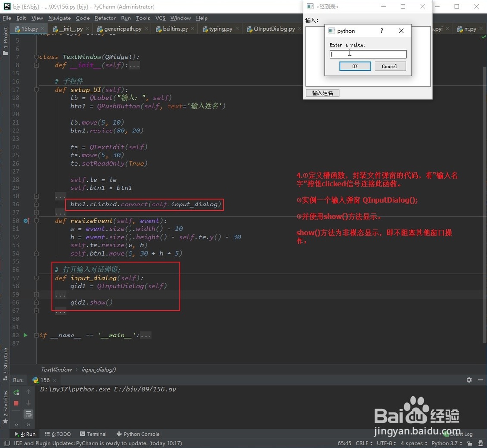487x448 pixels.
Task: Expand the folded region at line 59
Action: [37, 294]
